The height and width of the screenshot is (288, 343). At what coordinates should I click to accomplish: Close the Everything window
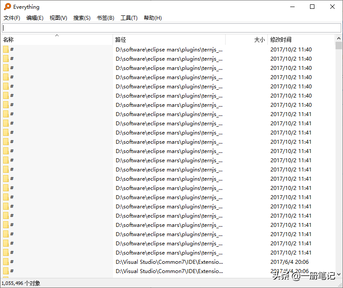tap(332, 7)
